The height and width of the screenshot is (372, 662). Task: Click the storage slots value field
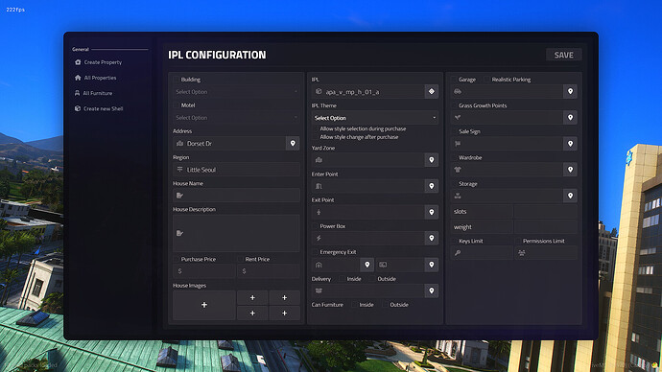tap(546, 211)
